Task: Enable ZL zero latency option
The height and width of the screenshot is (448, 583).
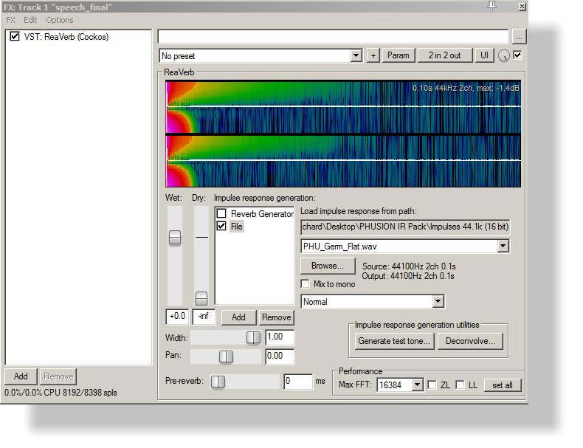Action: [432, 385]
